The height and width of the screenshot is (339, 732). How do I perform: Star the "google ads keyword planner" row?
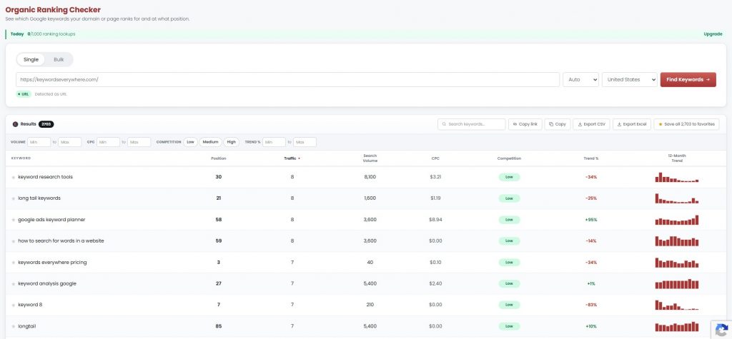tap(14, 220)
